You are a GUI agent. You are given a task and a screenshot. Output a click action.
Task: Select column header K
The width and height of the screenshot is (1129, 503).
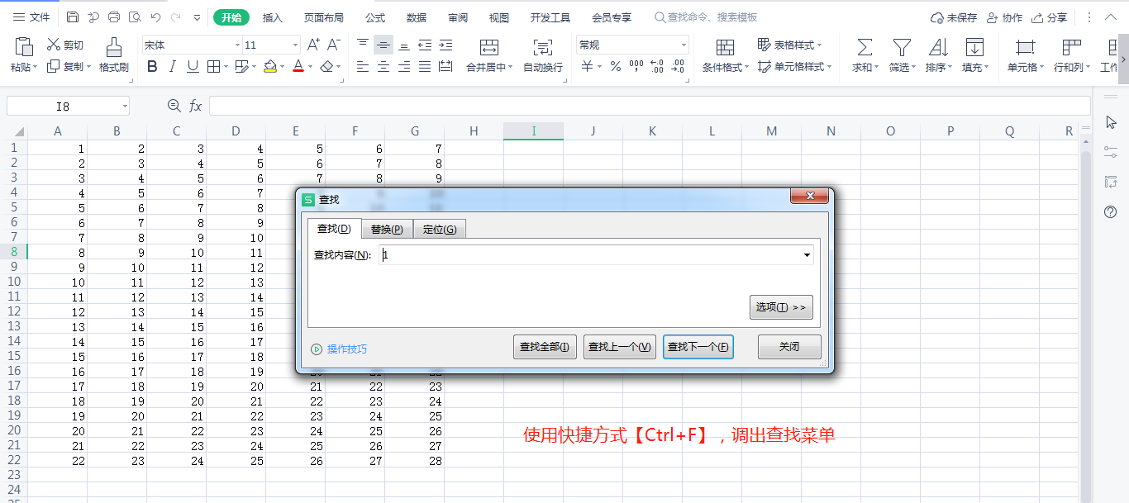[x=653, y=131]
